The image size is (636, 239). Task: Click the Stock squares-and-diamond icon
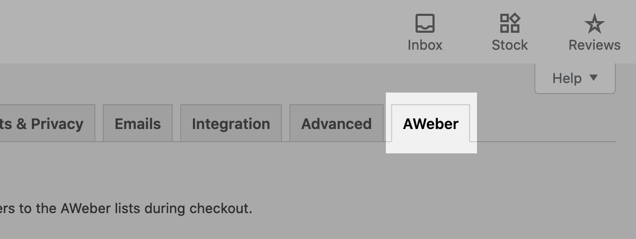point(510,23)
